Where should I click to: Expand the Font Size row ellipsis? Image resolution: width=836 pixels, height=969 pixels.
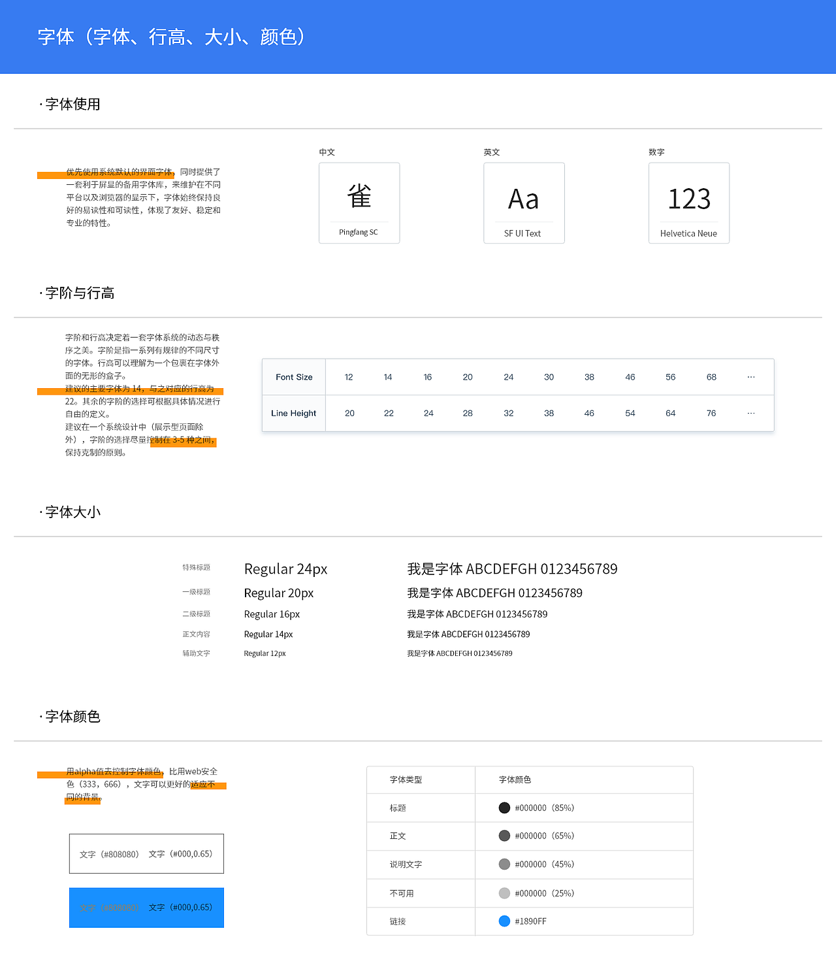[x=750, y=376]
